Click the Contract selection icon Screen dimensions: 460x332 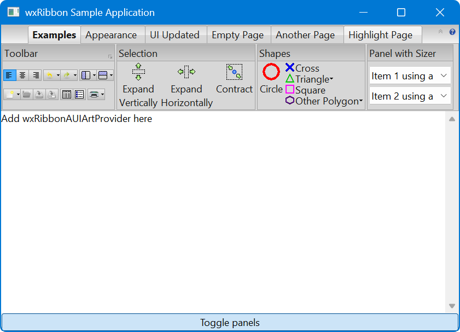(234, 72)
